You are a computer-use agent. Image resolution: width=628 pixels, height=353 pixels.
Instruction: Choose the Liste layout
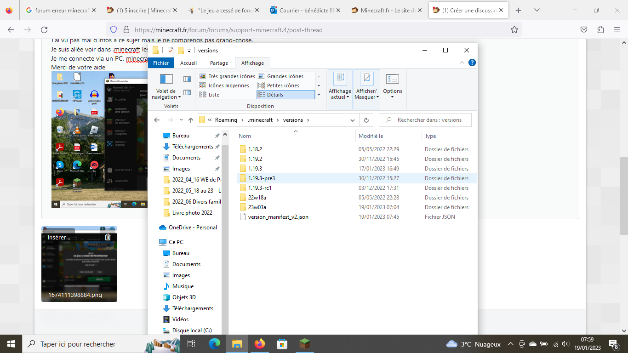(x=209, y=95)
